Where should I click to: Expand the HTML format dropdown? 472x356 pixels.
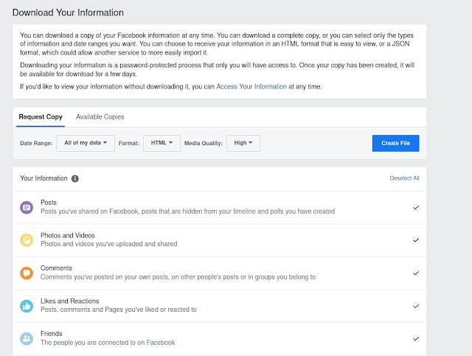pos(162,143)
